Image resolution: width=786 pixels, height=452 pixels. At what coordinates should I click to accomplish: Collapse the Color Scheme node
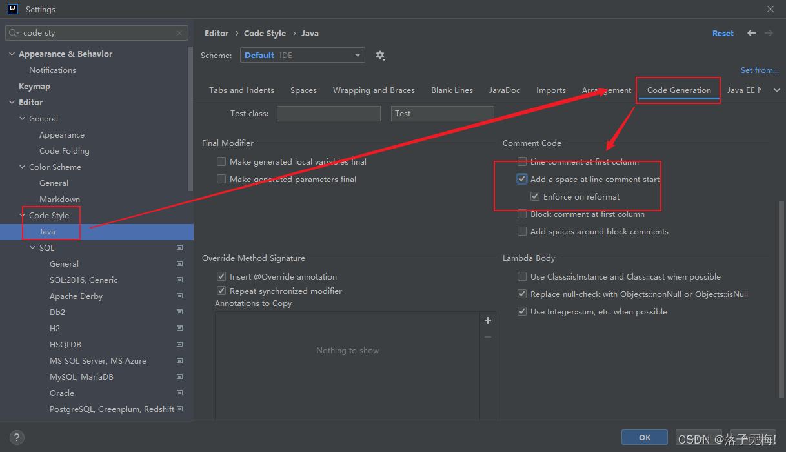pos(22,167)
